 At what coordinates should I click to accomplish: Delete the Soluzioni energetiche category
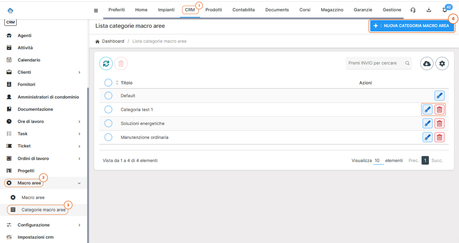[x=439, y=124]
